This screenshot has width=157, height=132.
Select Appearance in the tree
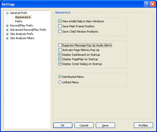[x=23, y=17]
